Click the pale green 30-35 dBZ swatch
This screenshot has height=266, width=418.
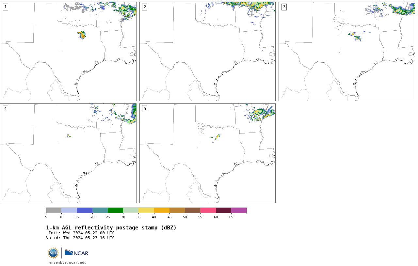[x=131, y=210]
